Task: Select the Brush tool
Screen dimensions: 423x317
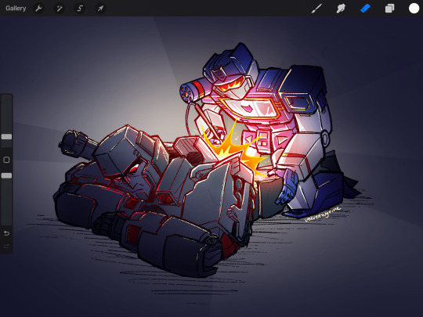Action: coord(316,9)
